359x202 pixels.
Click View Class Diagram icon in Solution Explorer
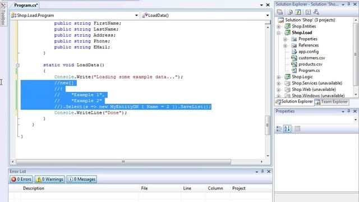316,12
